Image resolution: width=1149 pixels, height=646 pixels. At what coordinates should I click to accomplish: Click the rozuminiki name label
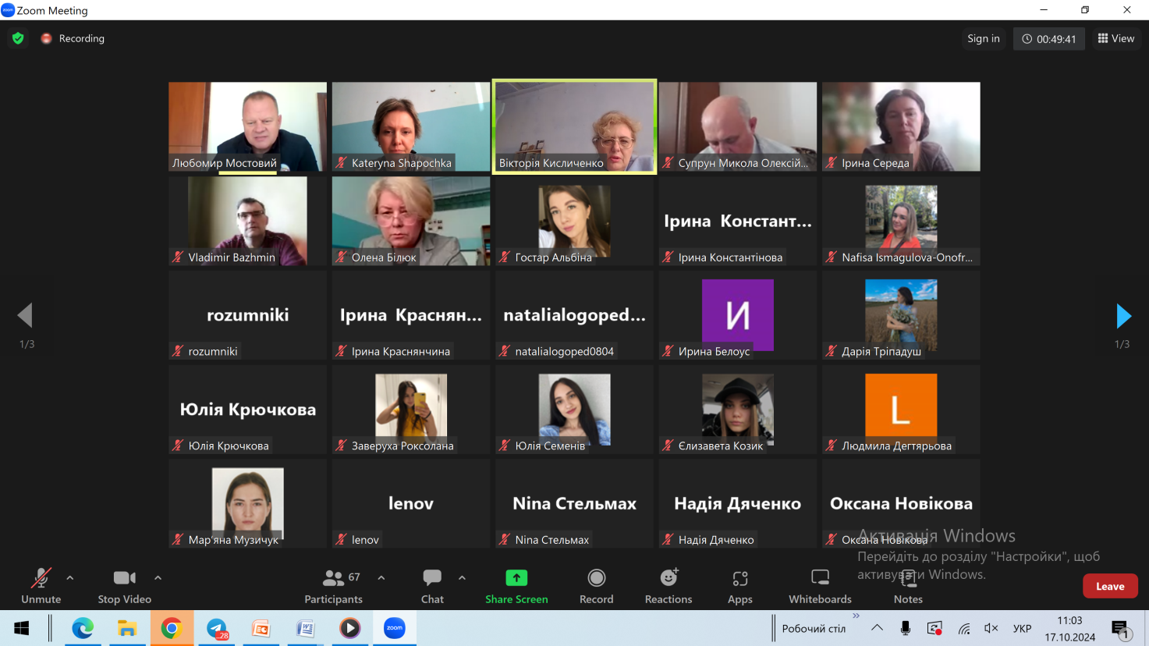(213, 351)
